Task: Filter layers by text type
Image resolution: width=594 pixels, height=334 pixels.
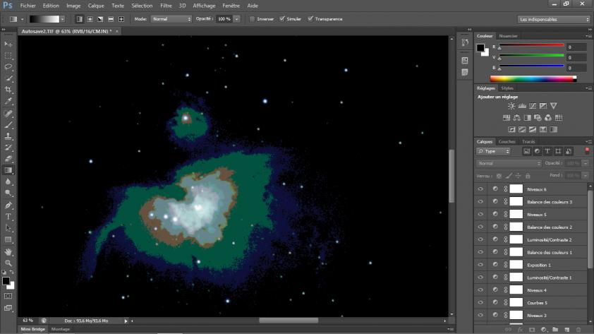Action: pyautogui.click(x=547, y=151)
